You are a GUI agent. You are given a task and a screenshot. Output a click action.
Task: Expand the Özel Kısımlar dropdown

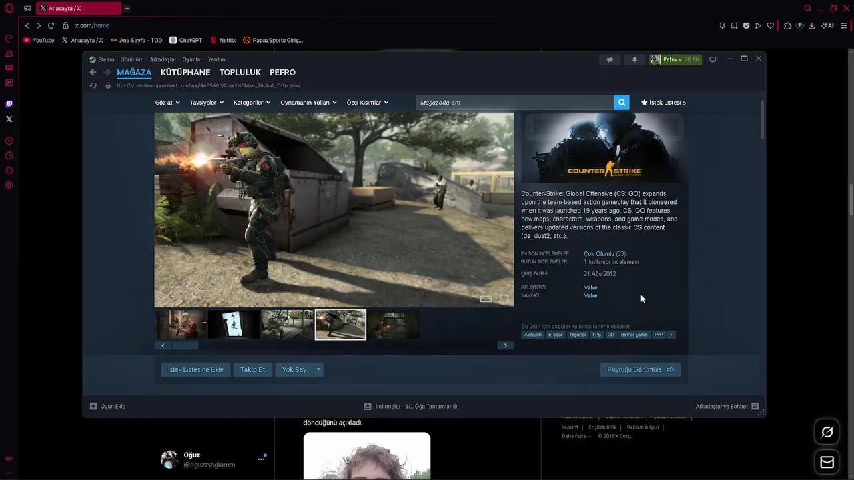[368, 103]
